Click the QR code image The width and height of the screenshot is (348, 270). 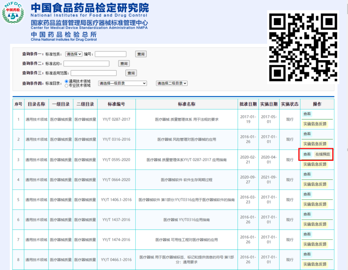click(303, 47)
